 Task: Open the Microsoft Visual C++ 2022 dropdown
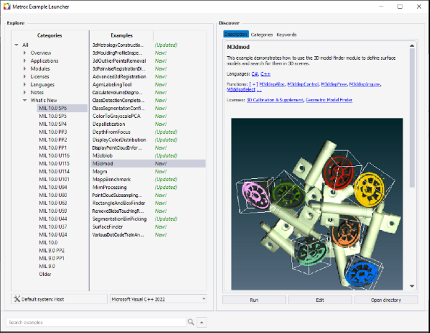coord(158,299)
